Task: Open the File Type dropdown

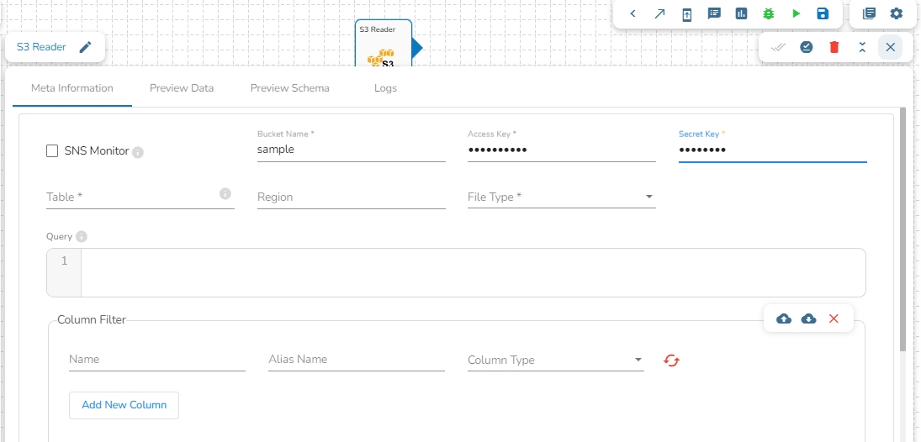Action: tap(561, 197)
